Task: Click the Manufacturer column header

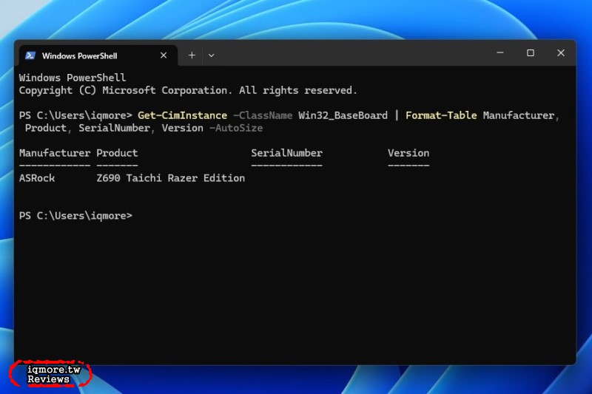Action: 55,153
